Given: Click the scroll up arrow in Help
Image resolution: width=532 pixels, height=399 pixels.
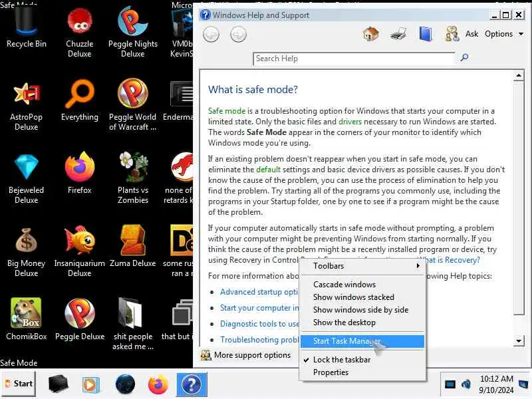Looking at the screenshot, I should pos(519,75).
